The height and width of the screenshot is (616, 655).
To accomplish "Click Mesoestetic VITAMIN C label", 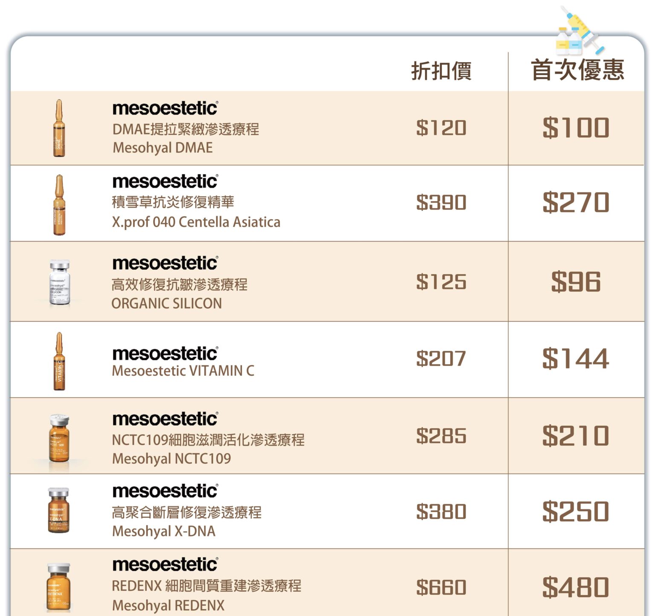I will 183,371.
